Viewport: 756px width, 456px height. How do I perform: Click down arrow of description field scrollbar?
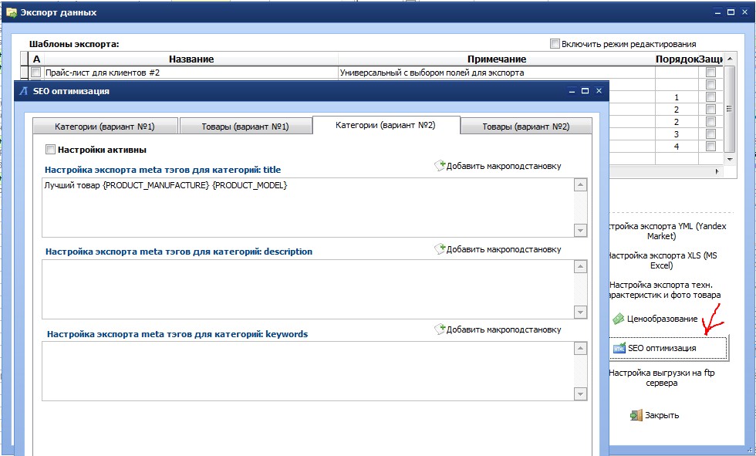(580, 312)
